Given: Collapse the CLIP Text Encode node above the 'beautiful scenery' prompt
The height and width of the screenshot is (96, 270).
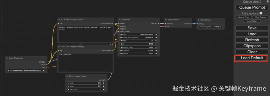Looking at the screenshot, I should click(59, 20).
